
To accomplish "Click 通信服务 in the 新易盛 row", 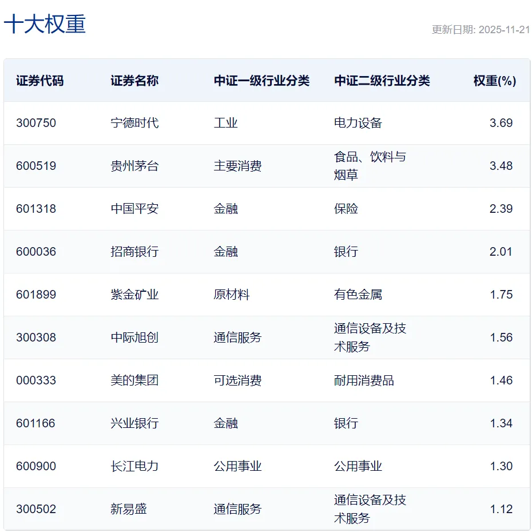I will [x=237, y=509].
